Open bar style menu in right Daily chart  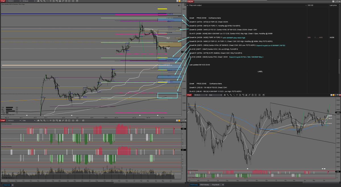[x=224, y=95]
